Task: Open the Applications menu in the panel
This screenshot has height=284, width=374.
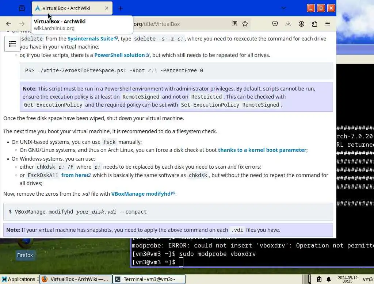Action: [x=18, y=279]
